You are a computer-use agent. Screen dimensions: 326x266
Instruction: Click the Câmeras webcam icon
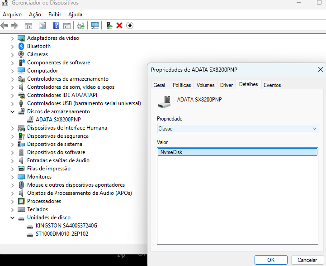(x=21, y=54)
